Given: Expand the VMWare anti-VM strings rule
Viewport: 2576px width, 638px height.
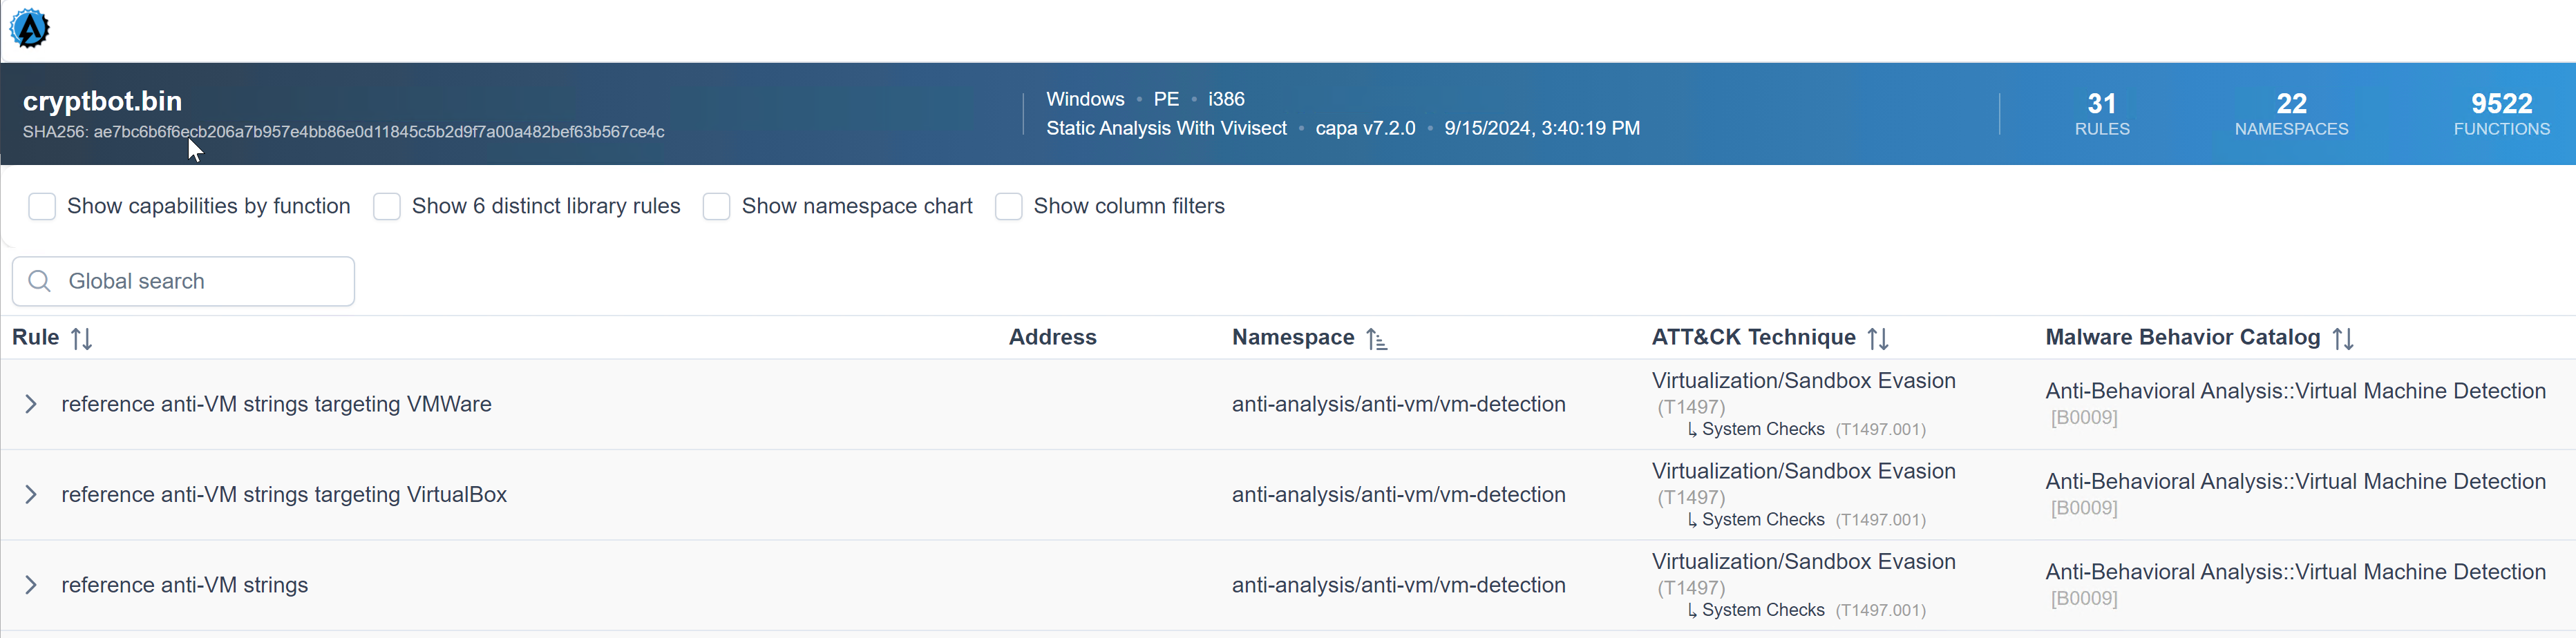Looking at the screenshot, I should pyautogui.click(x=31, y=404).
